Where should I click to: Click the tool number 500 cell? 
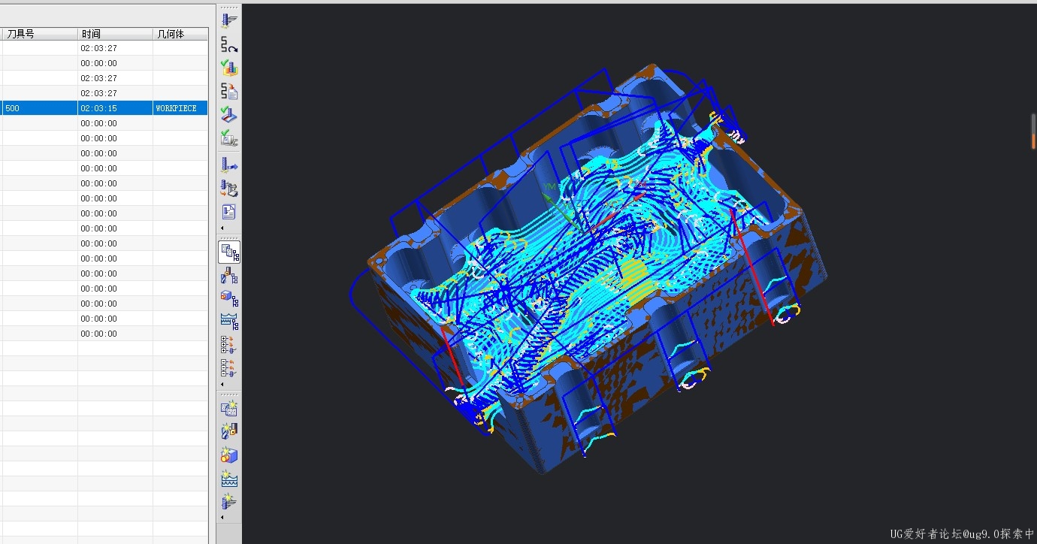[39, 108]
